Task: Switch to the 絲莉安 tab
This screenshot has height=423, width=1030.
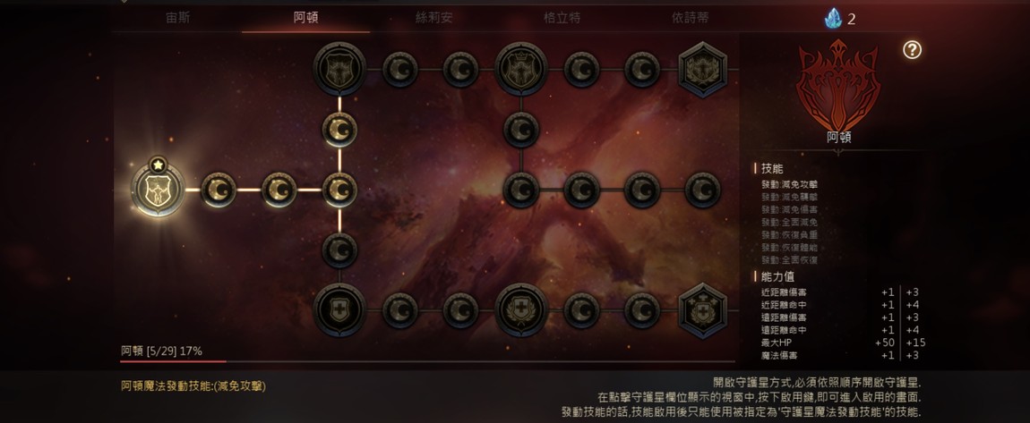Action: 434,18
